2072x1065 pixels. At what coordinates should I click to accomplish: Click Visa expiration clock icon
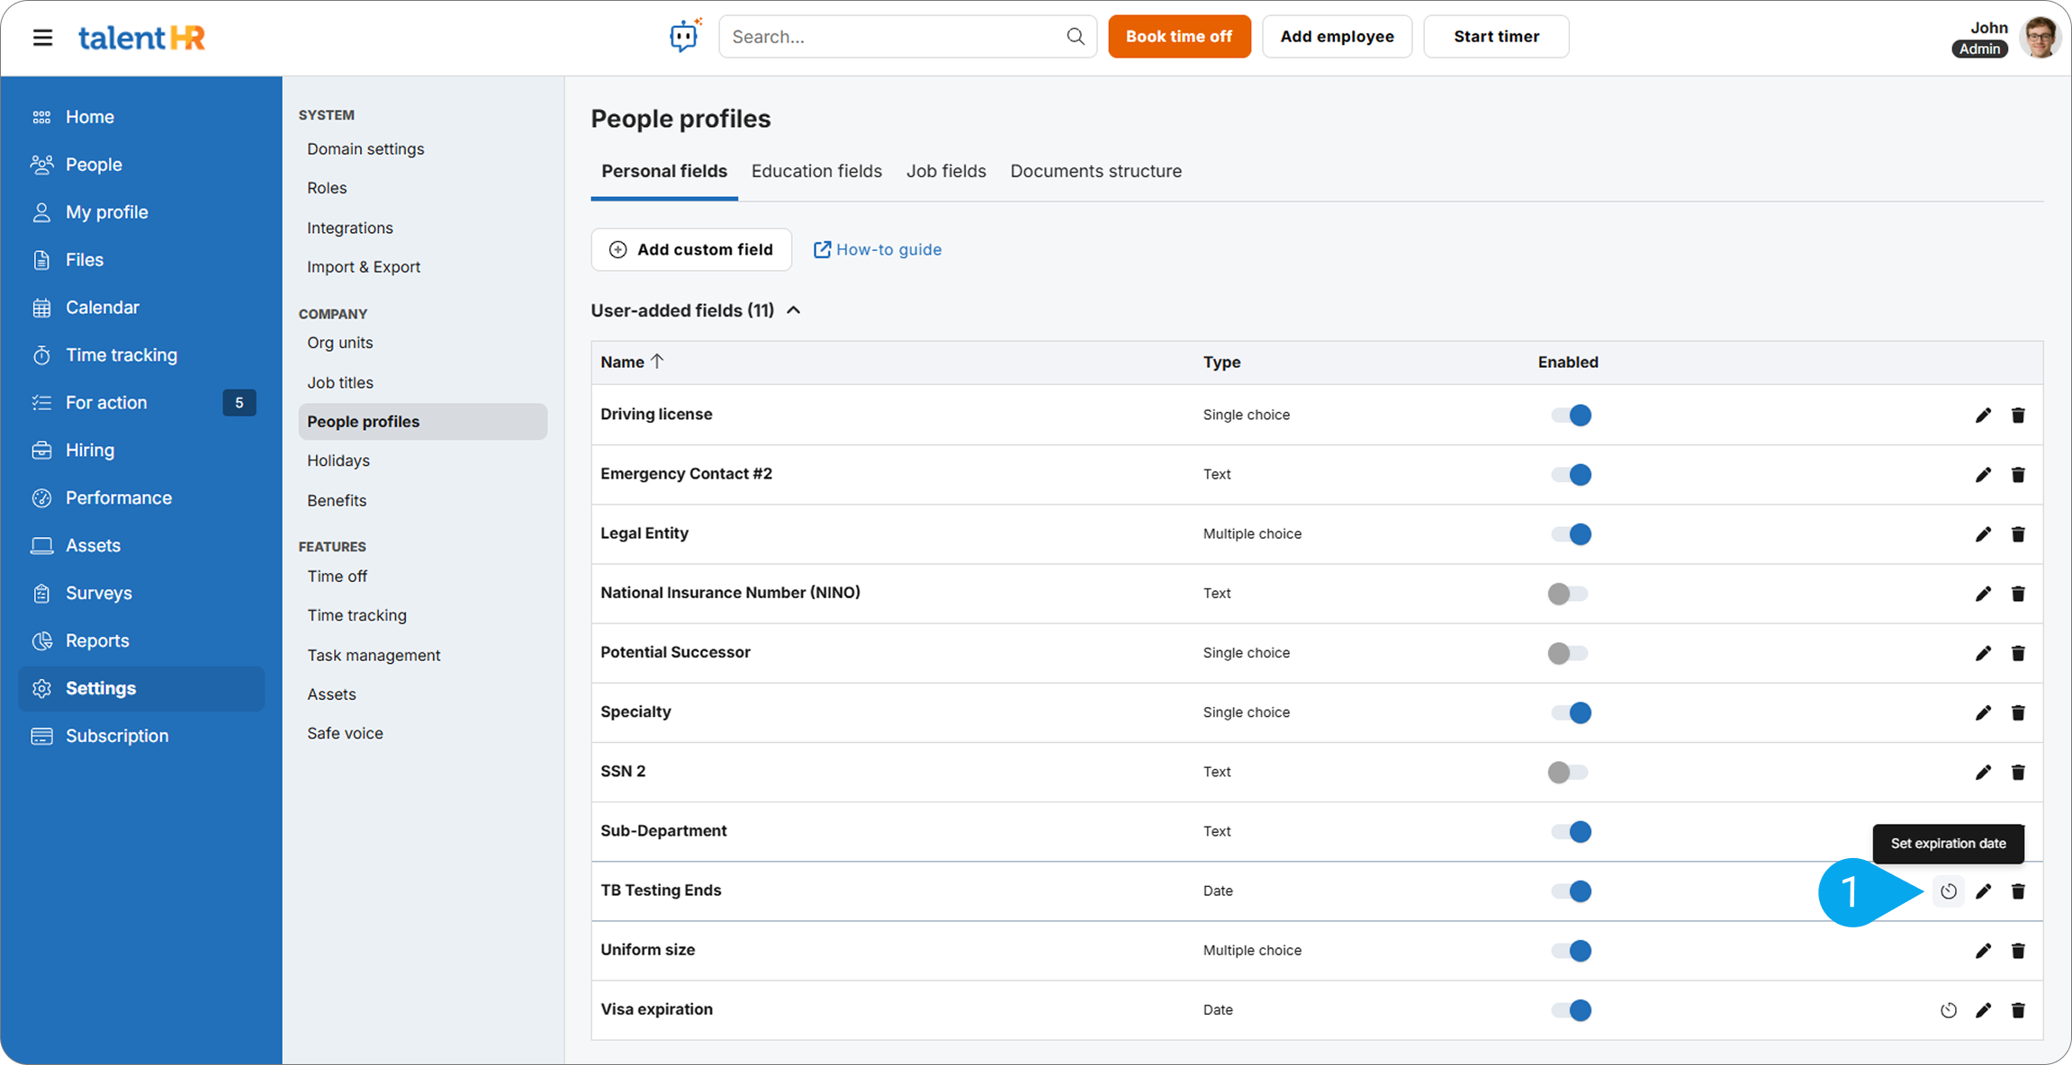point(1948,1010)
